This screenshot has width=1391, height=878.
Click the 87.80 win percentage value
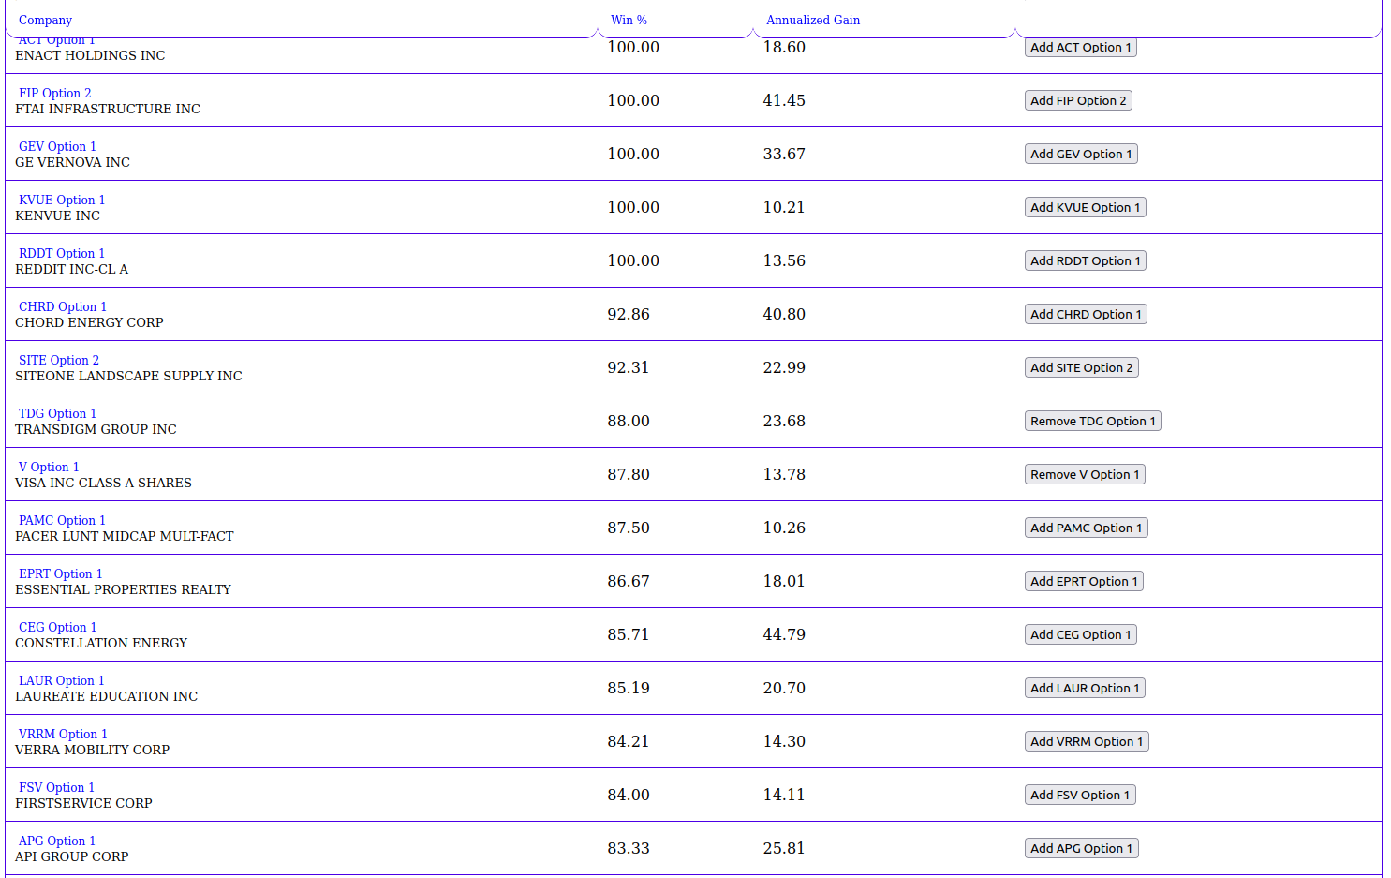tap(628, 474)
